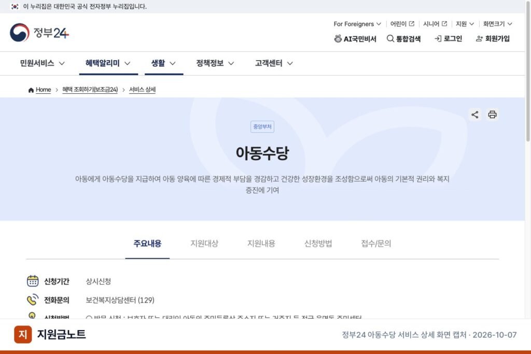Expand the 민원서비스 menu
531x354 pixels.
(x=43, y=63)
